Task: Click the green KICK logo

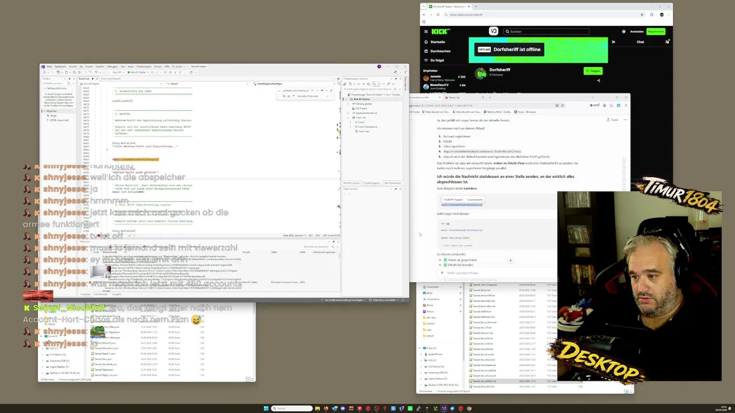Action: click(x=441, y=32)
